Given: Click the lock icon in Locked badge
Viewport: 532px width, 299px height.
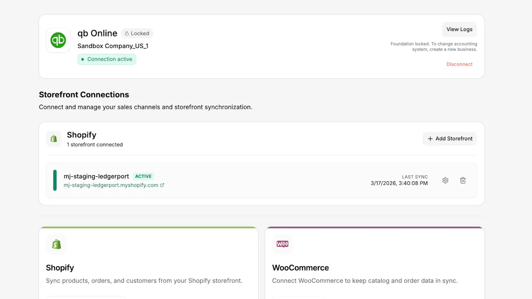Looking at the screenshot, I should pyautogui.click(x=127, y=34).
